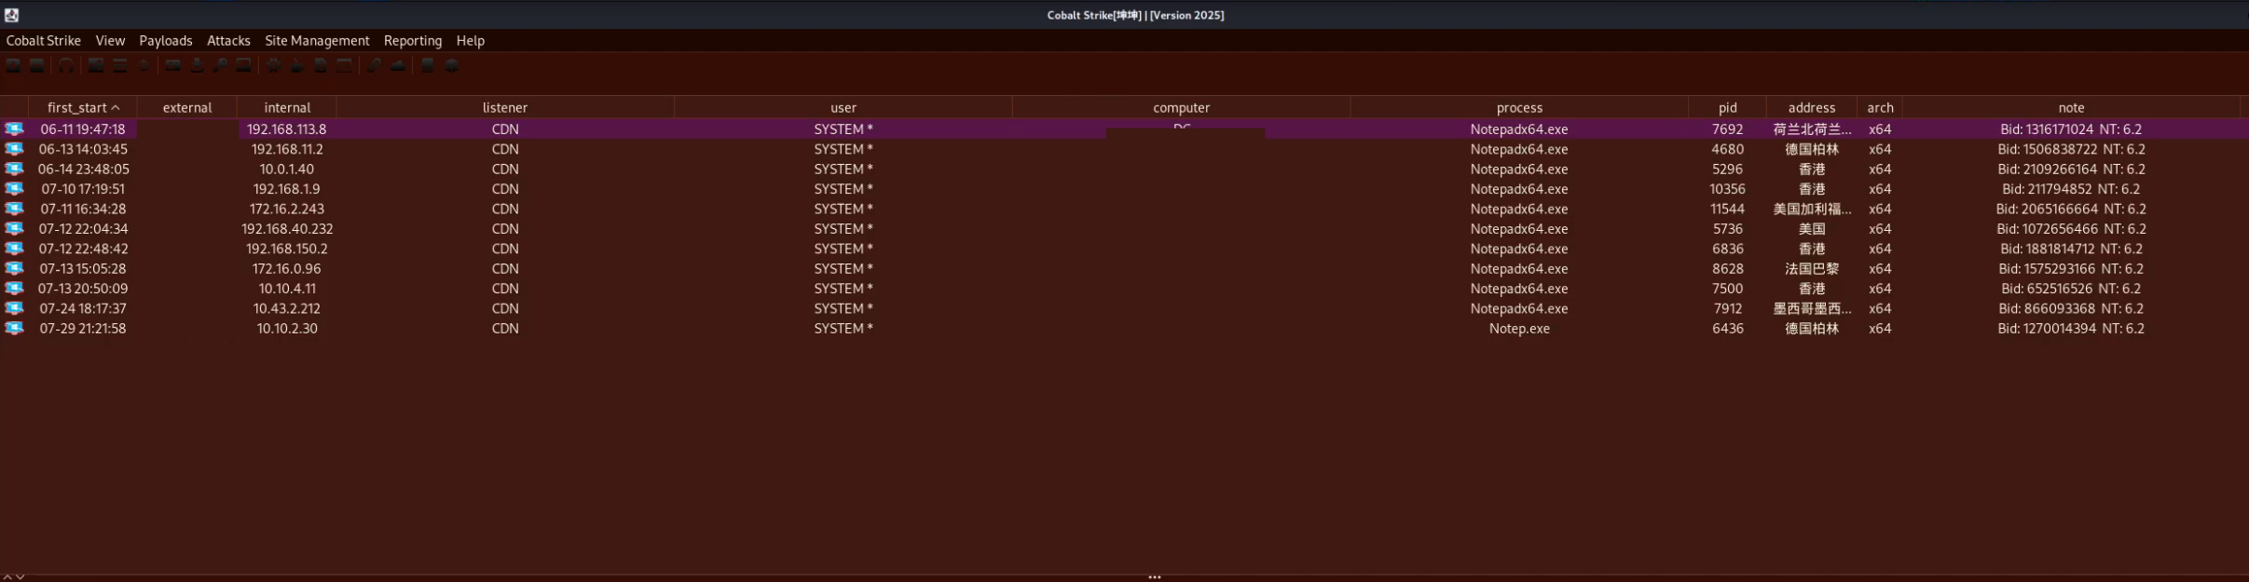
Task: Sort by the process column header
Action: point(1519,108)
